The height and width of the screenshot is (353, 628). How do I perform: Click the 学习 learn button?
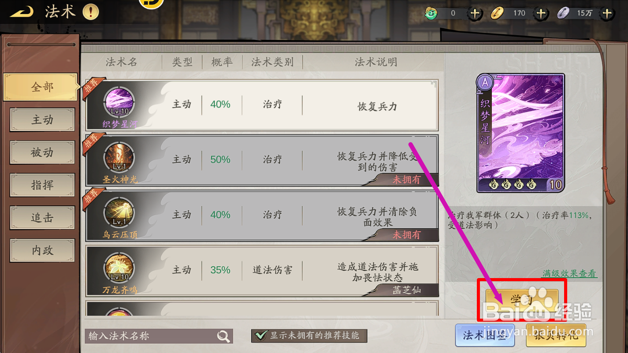click(x=522, y=300)
